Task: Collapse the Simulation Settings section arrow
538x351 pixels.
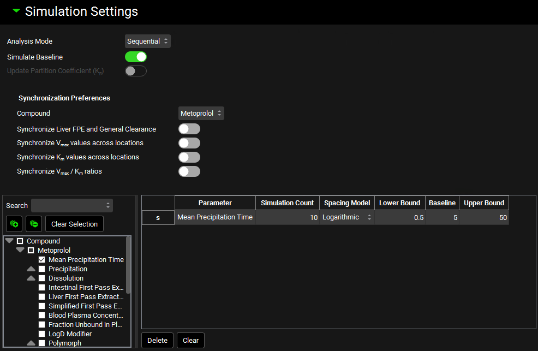Action: coord(16,11)
